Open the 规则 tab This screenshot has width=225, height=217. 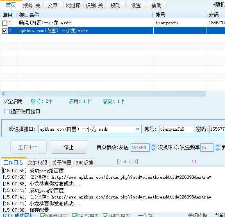(x=116, y=5)
